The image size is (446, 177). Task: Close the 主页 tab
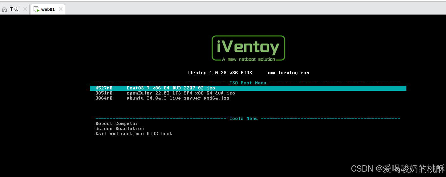(x=25, y=9)
